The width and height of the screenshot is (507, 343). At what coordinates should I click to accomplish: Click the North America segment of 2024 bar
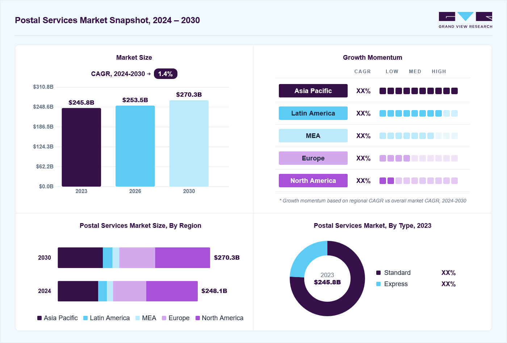172,291
